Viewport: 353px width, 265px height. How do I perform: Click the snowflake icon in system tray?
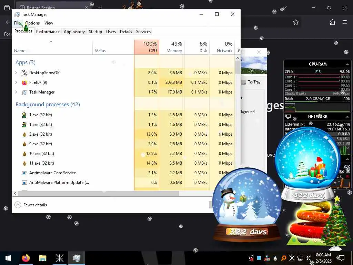(292, 258)
